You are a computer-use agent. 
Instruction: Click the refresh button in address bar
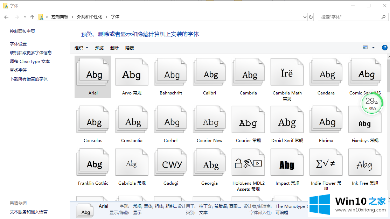311,17
